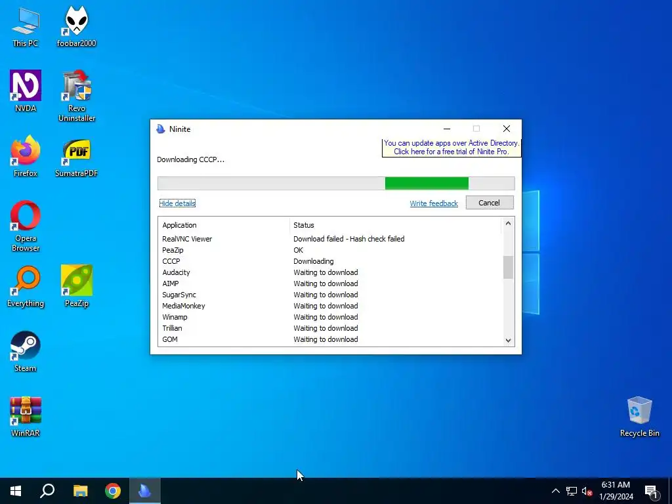Image resolution: width=672 pixels, height=504 pixels.
Task: Cancel the Ninite installation
Action: click(x=490, y=203)
